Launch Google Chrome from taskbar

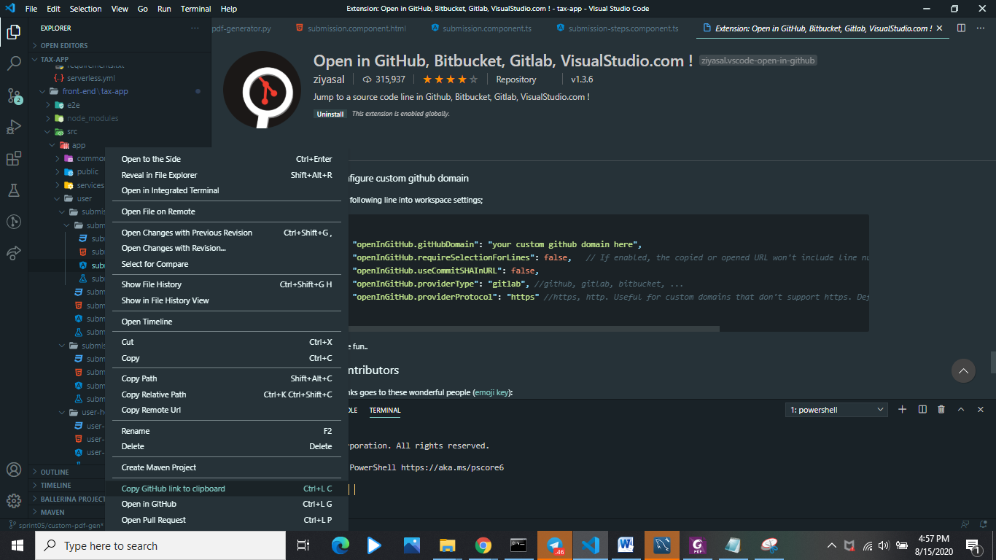click(x=483, y=545)
